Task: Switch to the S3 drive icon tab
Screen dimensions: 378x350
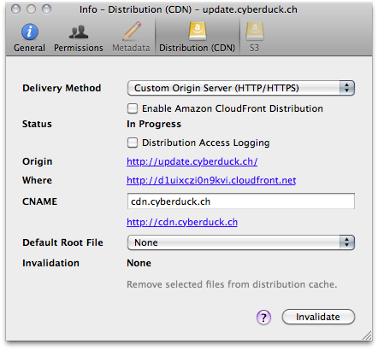Action: click(x=255, y=31)
